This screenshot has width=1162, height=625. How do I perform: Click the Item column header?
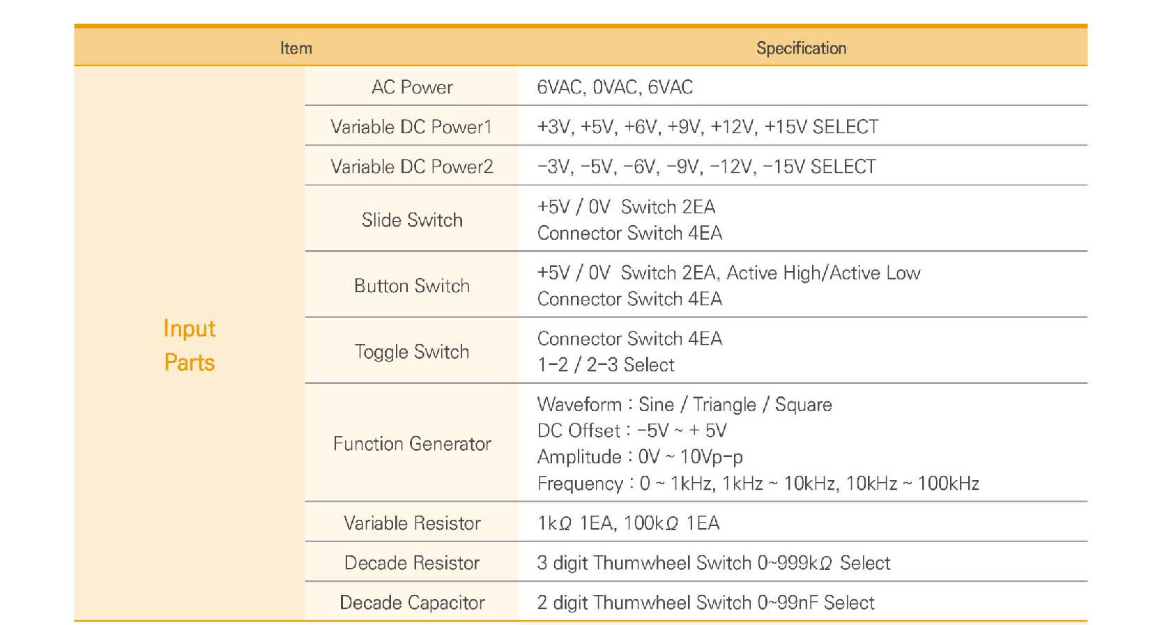[x=296, y=48]
